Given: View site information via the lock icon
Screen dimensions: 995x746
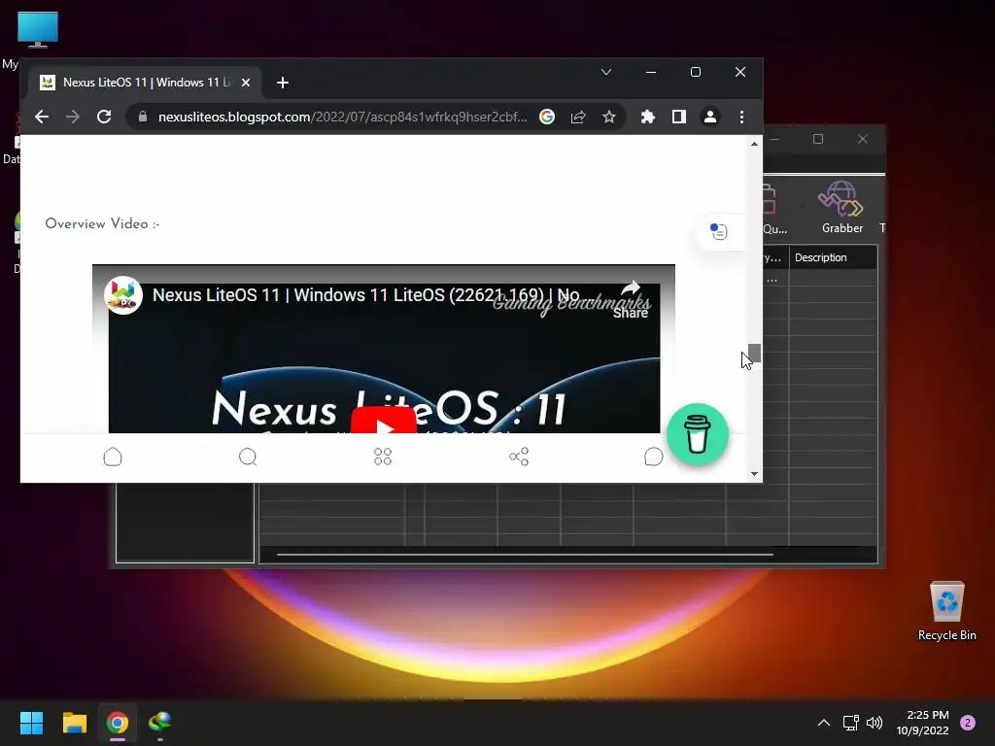Looking at the screenshot, I should pyautogui.click(x=143, y=117).
